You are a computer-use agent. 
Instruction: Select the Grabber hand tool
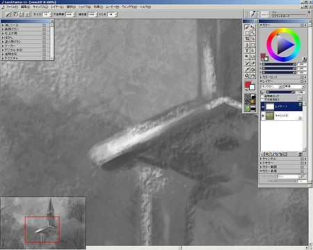(252, 76)
